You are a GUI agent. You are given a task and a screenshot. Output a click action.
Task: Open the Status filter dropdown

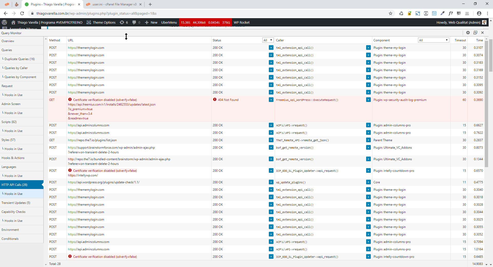click(268, 40)
